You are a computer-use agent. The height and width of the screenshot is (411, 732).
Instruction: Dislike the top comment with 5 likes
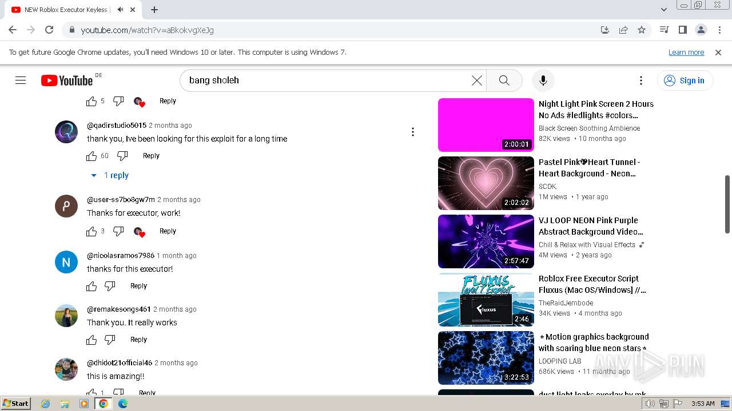tap(118, 101)
